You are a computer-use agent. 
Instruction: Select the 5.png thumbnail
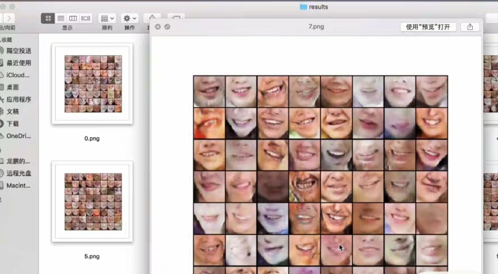tap(92, 202)
